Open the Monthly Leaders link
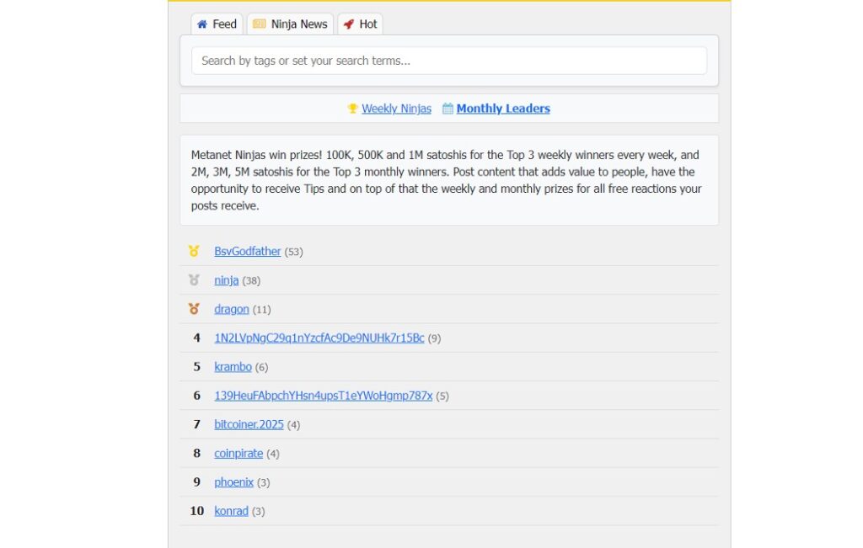This screenshot has width=863, height=548. (x=503, y=109)
